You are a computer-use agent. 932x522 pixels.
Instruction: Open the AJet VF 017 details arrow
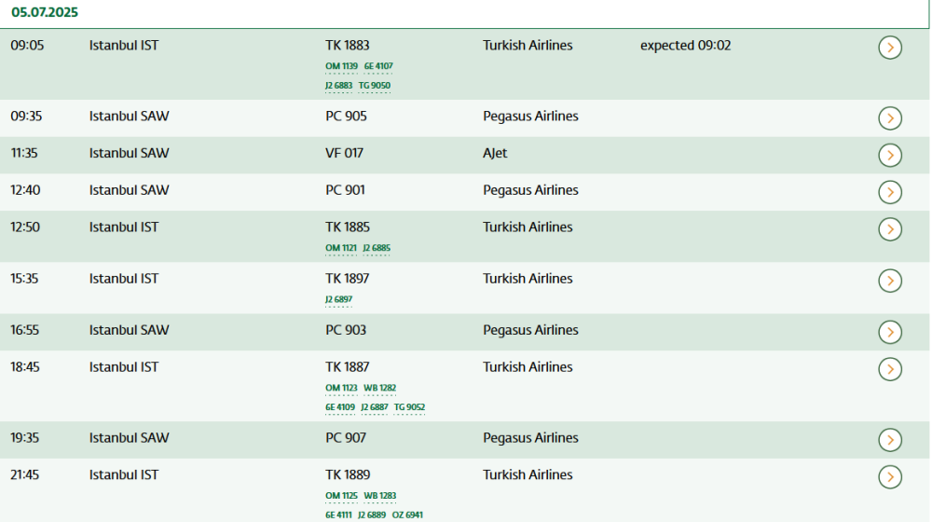click(x=890, y=155)
